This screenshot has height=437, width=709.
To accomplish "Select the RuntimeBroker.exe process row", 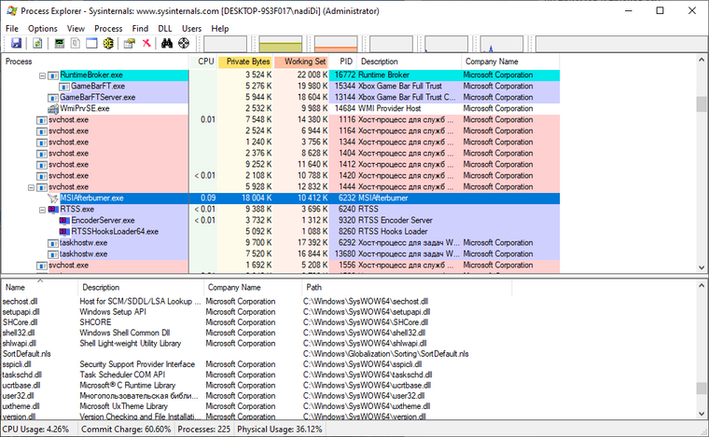I will (281, 75).
